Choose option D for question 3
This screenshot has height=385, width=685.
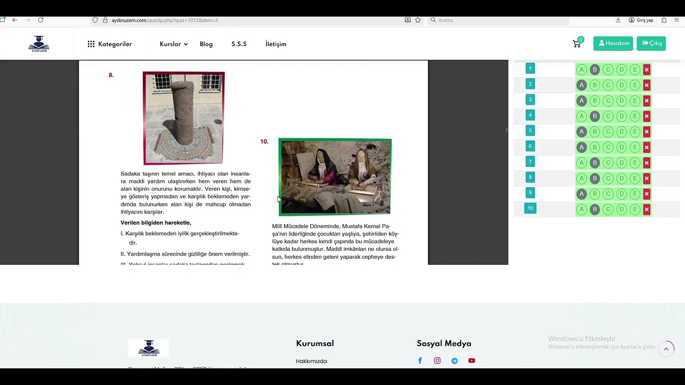[621, 101]
